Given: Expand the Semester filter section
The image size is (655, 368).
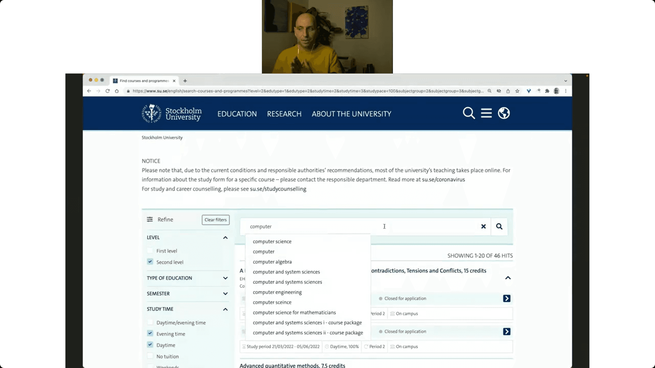Looking at the screenshot, I should pyautogui.click(x=225, y=294).
